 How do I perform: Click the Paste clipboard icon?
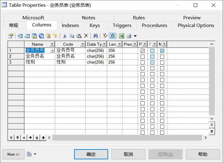tap(79, 36)
